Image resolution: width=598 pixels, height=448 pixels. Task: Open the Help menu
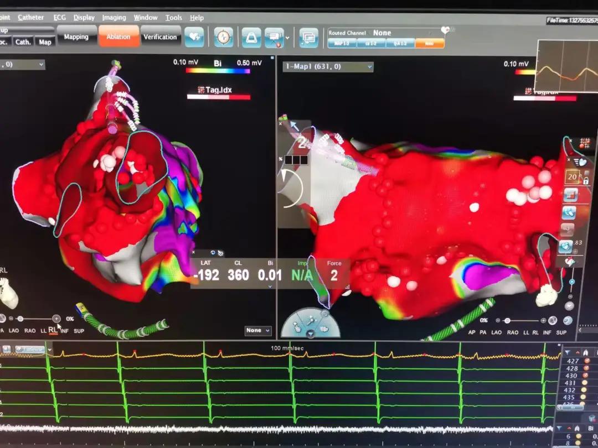(197, 18)
